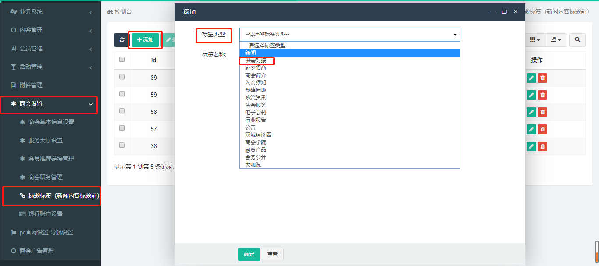Delete row 59 using red trash icon

coord(542,95)
